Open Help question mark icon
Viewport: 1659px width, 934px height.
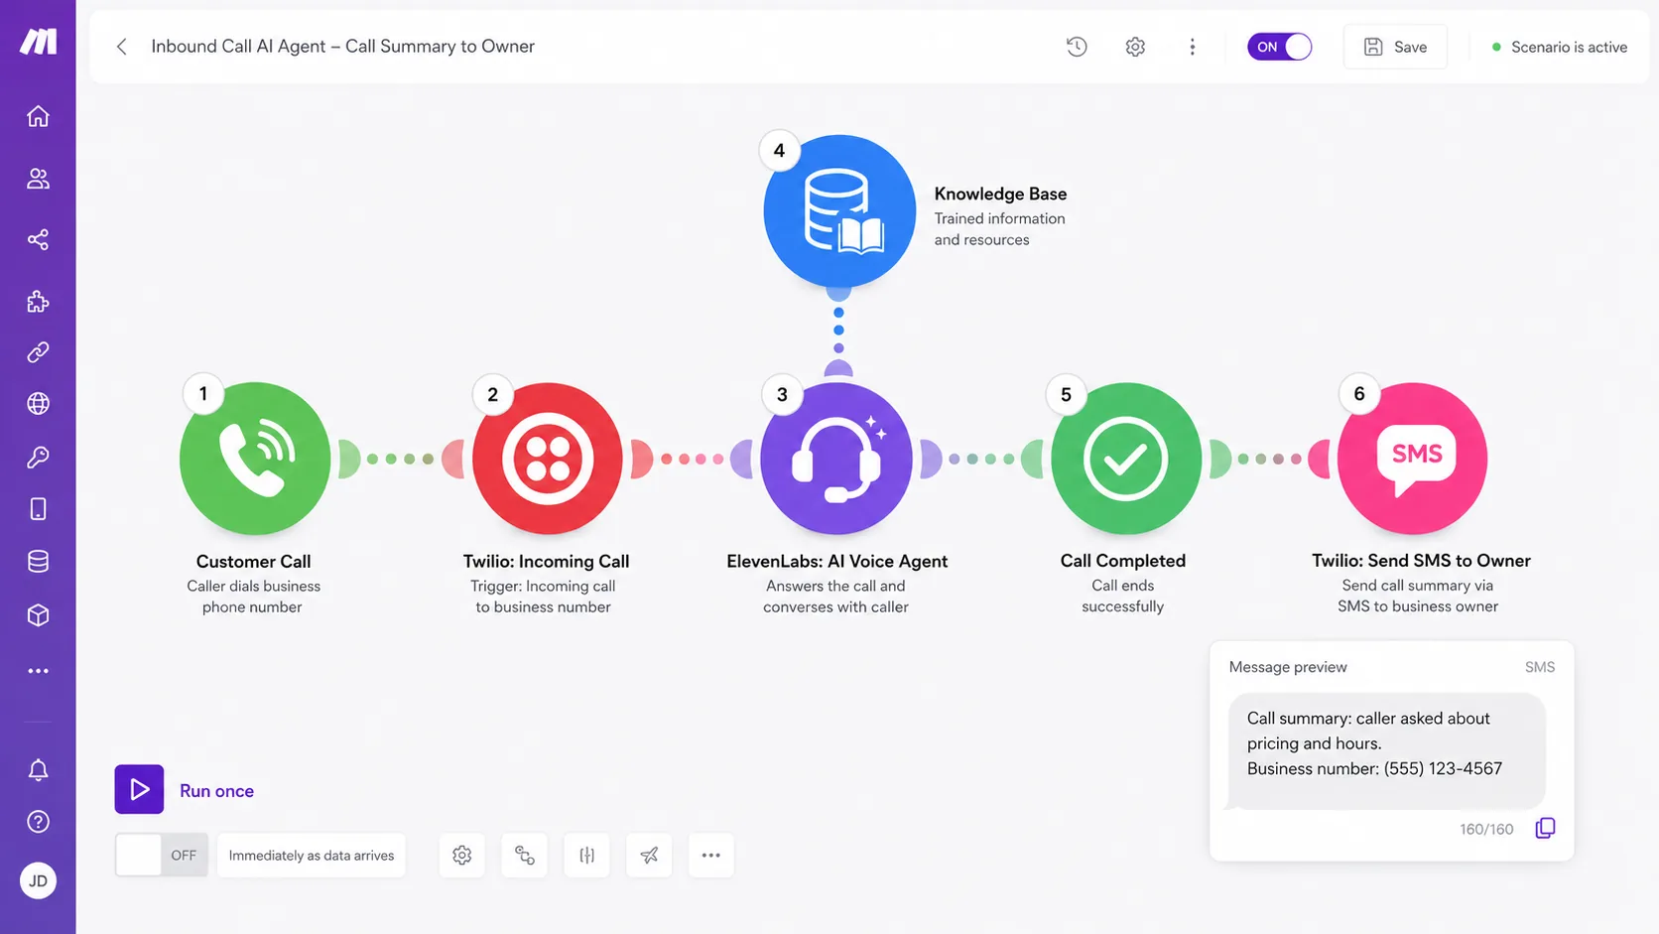tap(38, 822)
